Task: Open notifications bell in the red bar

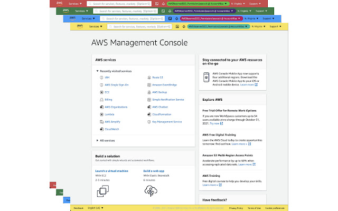Action: pyautogui.click(x=163, y=4)
